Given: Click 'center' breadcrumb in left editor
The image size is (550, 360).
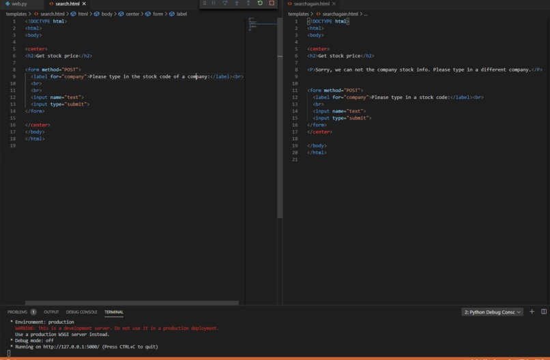Looking at the screenshot, I should (x=132, y=14).
